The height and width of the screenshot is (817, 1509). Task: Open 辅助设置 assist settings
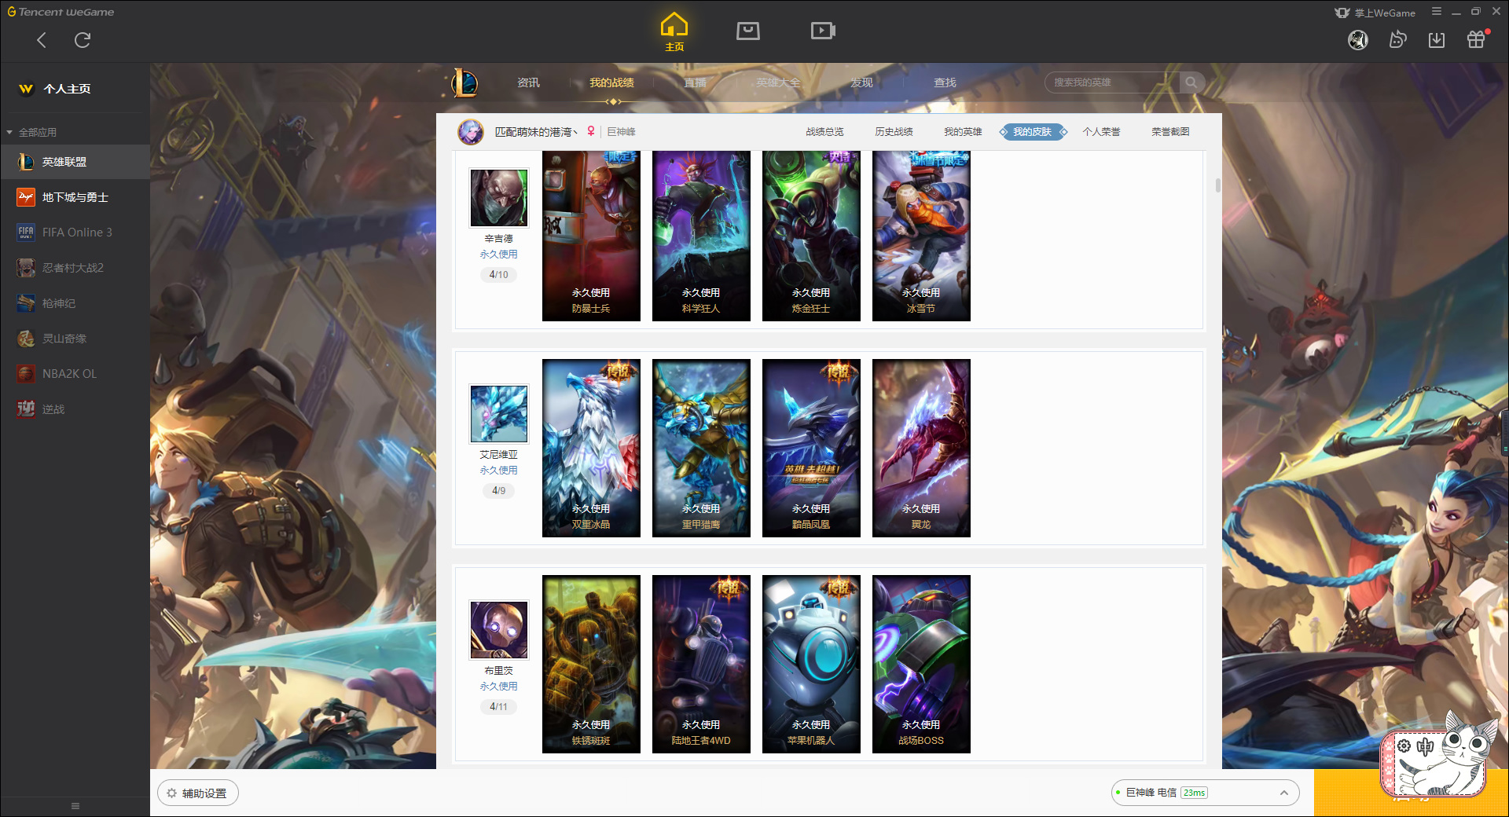[198, 793]
